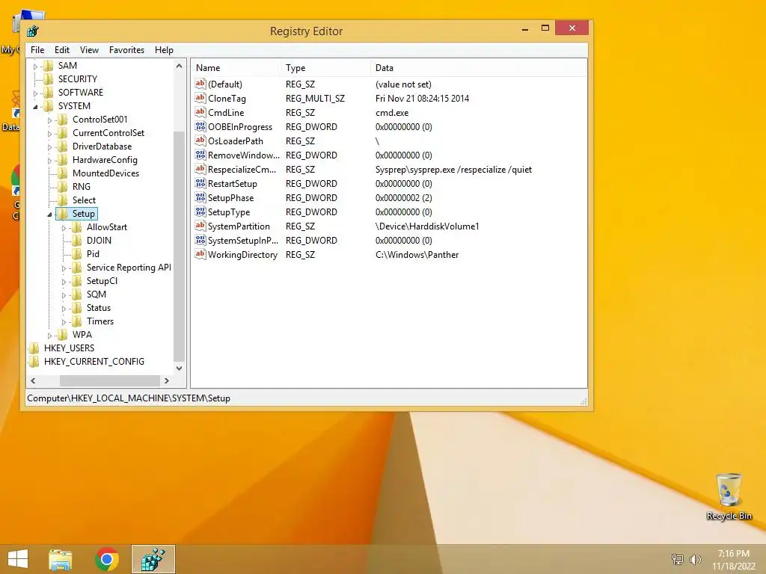Select the SECURITY key
The height and width of the screenshot is (574, 766).
[78, 79]
